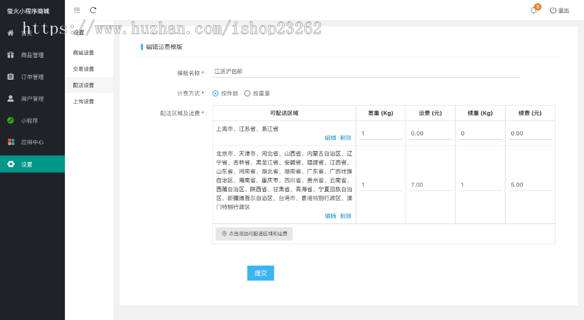Screen dimensions: 584x320
Task: Click 删除 for 上海市、江苏省、浙江省 row
Action: click(x=346, y=138)
